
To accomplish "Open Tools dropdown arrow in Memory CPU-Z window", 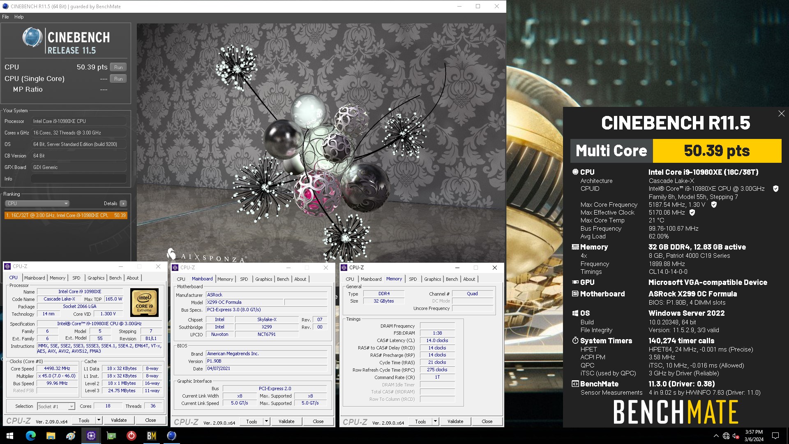I will pyautogui.click(x=435, y=421).
